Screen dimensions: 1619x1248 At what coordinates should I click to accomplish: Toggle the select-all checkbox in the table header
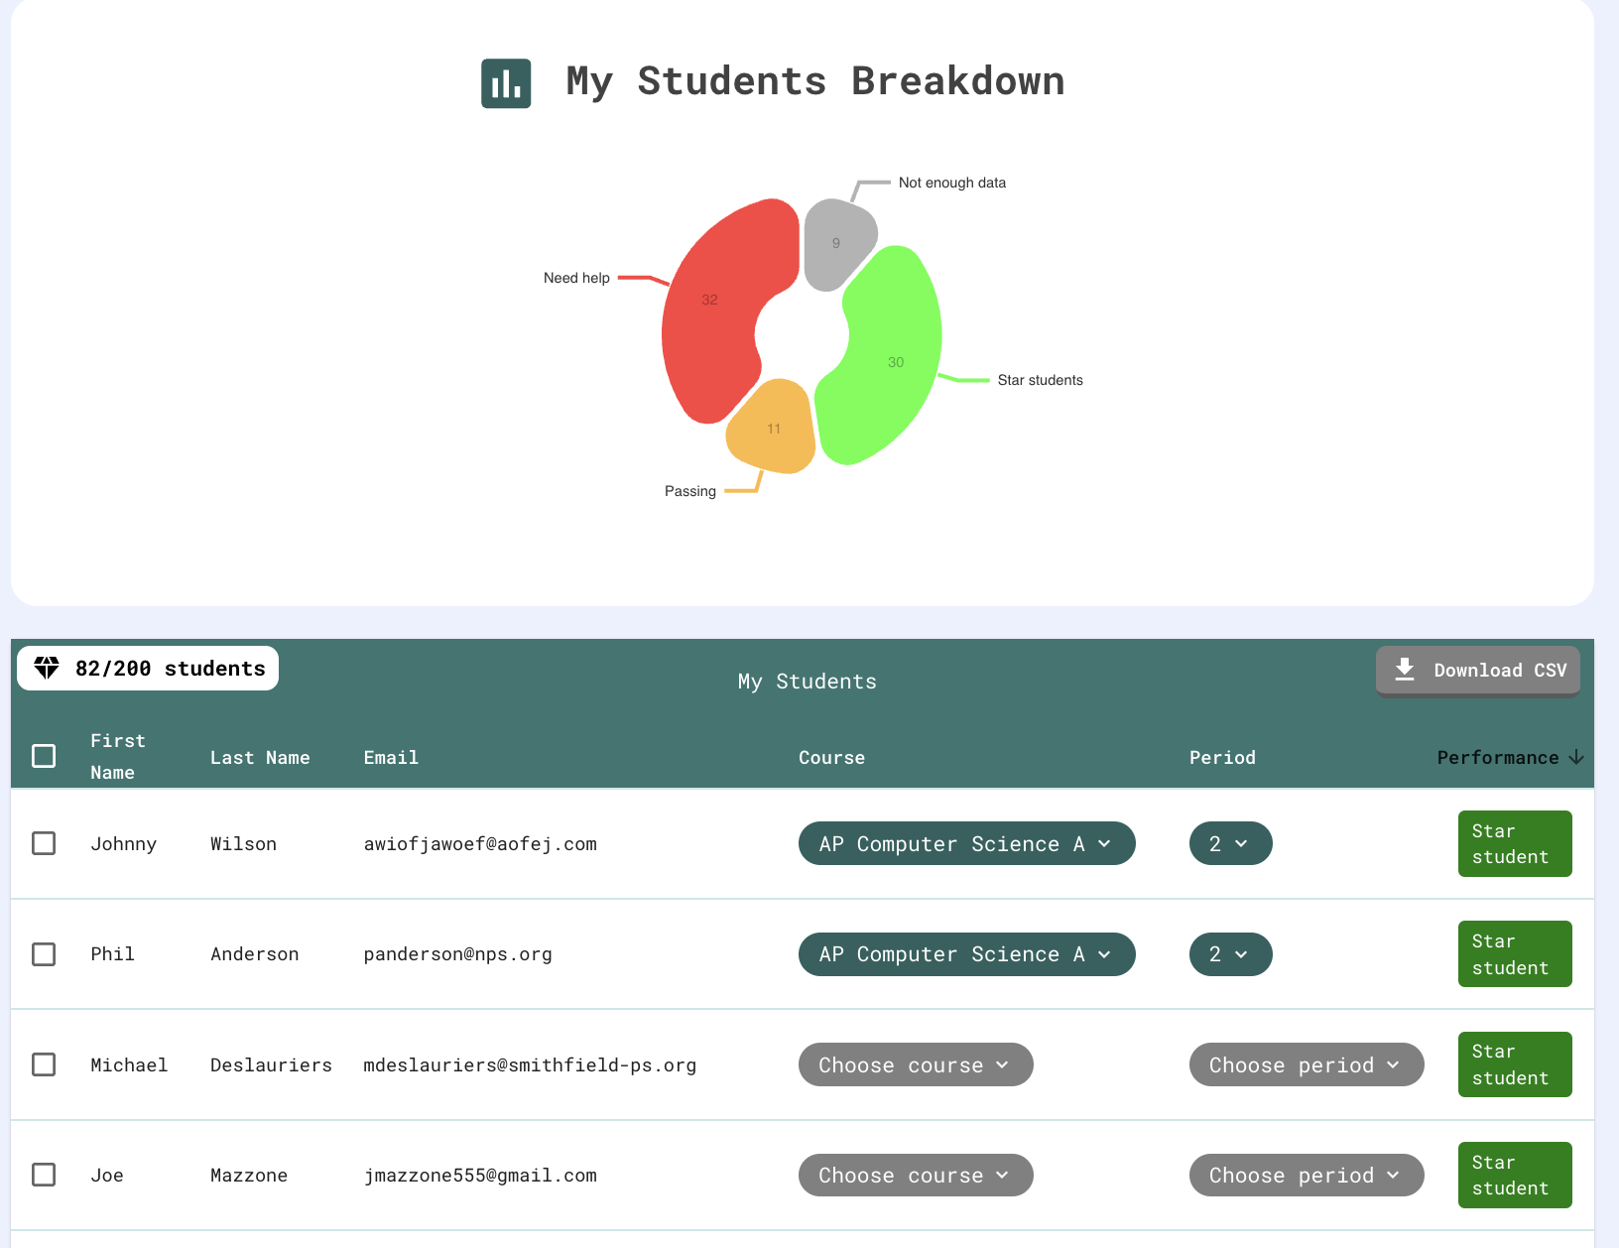(44, 756)
